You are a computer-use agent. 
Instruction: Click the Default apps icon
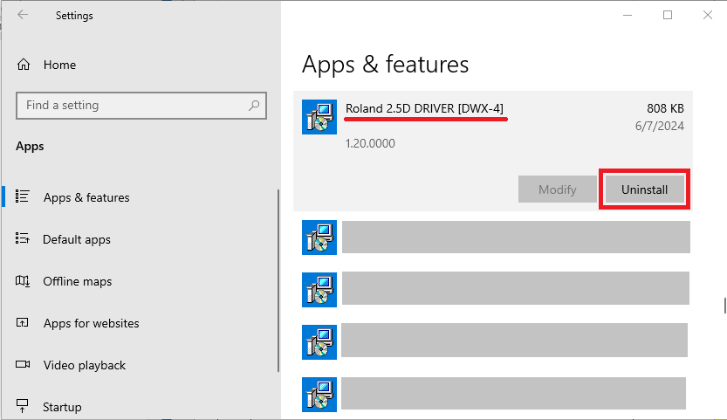23,238
